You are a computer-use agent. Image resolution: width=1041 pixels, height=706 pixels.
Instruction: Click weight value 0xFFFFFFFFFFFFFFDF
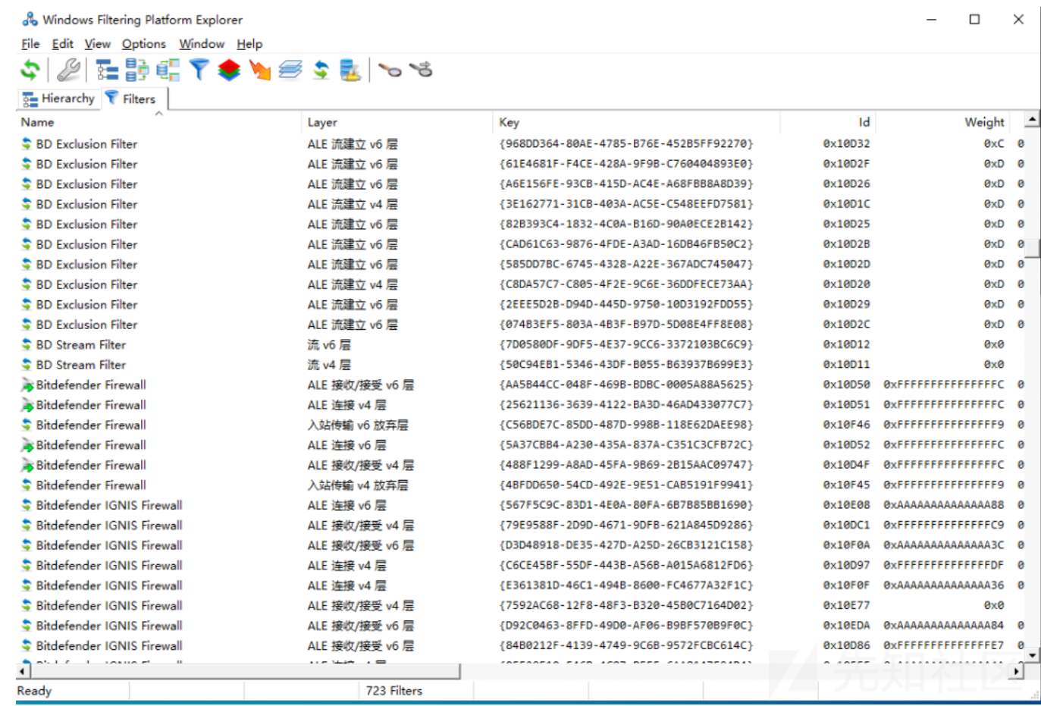point(943,566)
